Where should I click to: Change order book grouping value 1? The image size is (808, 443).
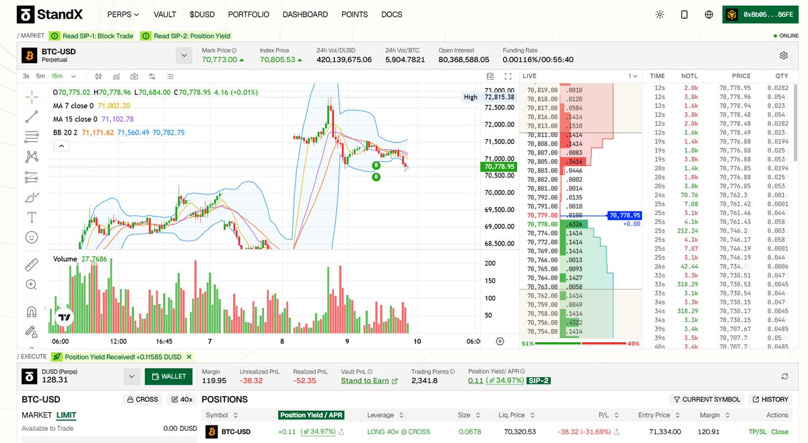[x=632, y=77]
